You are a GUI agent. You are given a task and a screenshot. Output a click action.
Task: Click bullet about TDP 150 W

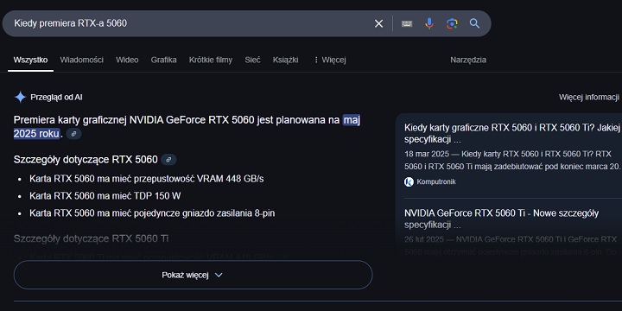tap(105, 196)
